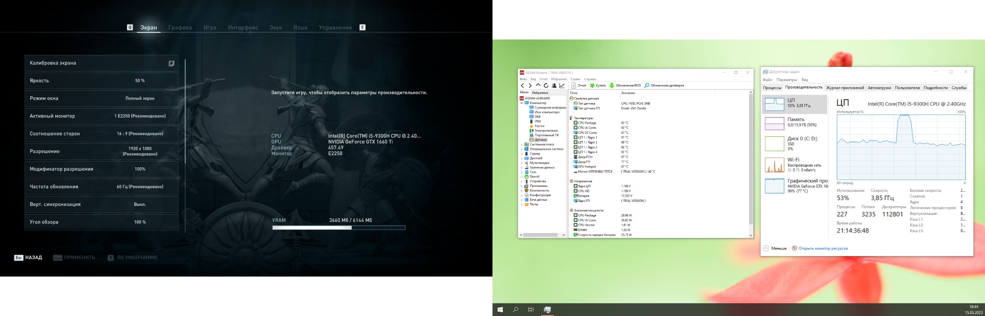Click Яркость 50 % setting row

pyautogui.click(x=102, y=81)
